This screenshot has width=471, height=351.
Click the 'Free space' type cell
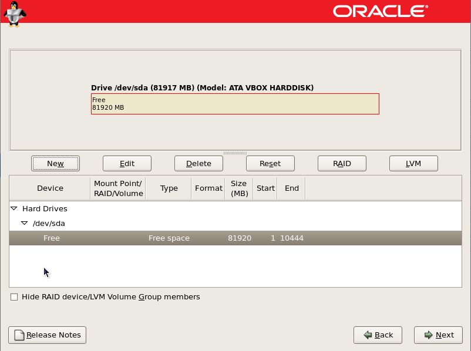click(169, 238)
